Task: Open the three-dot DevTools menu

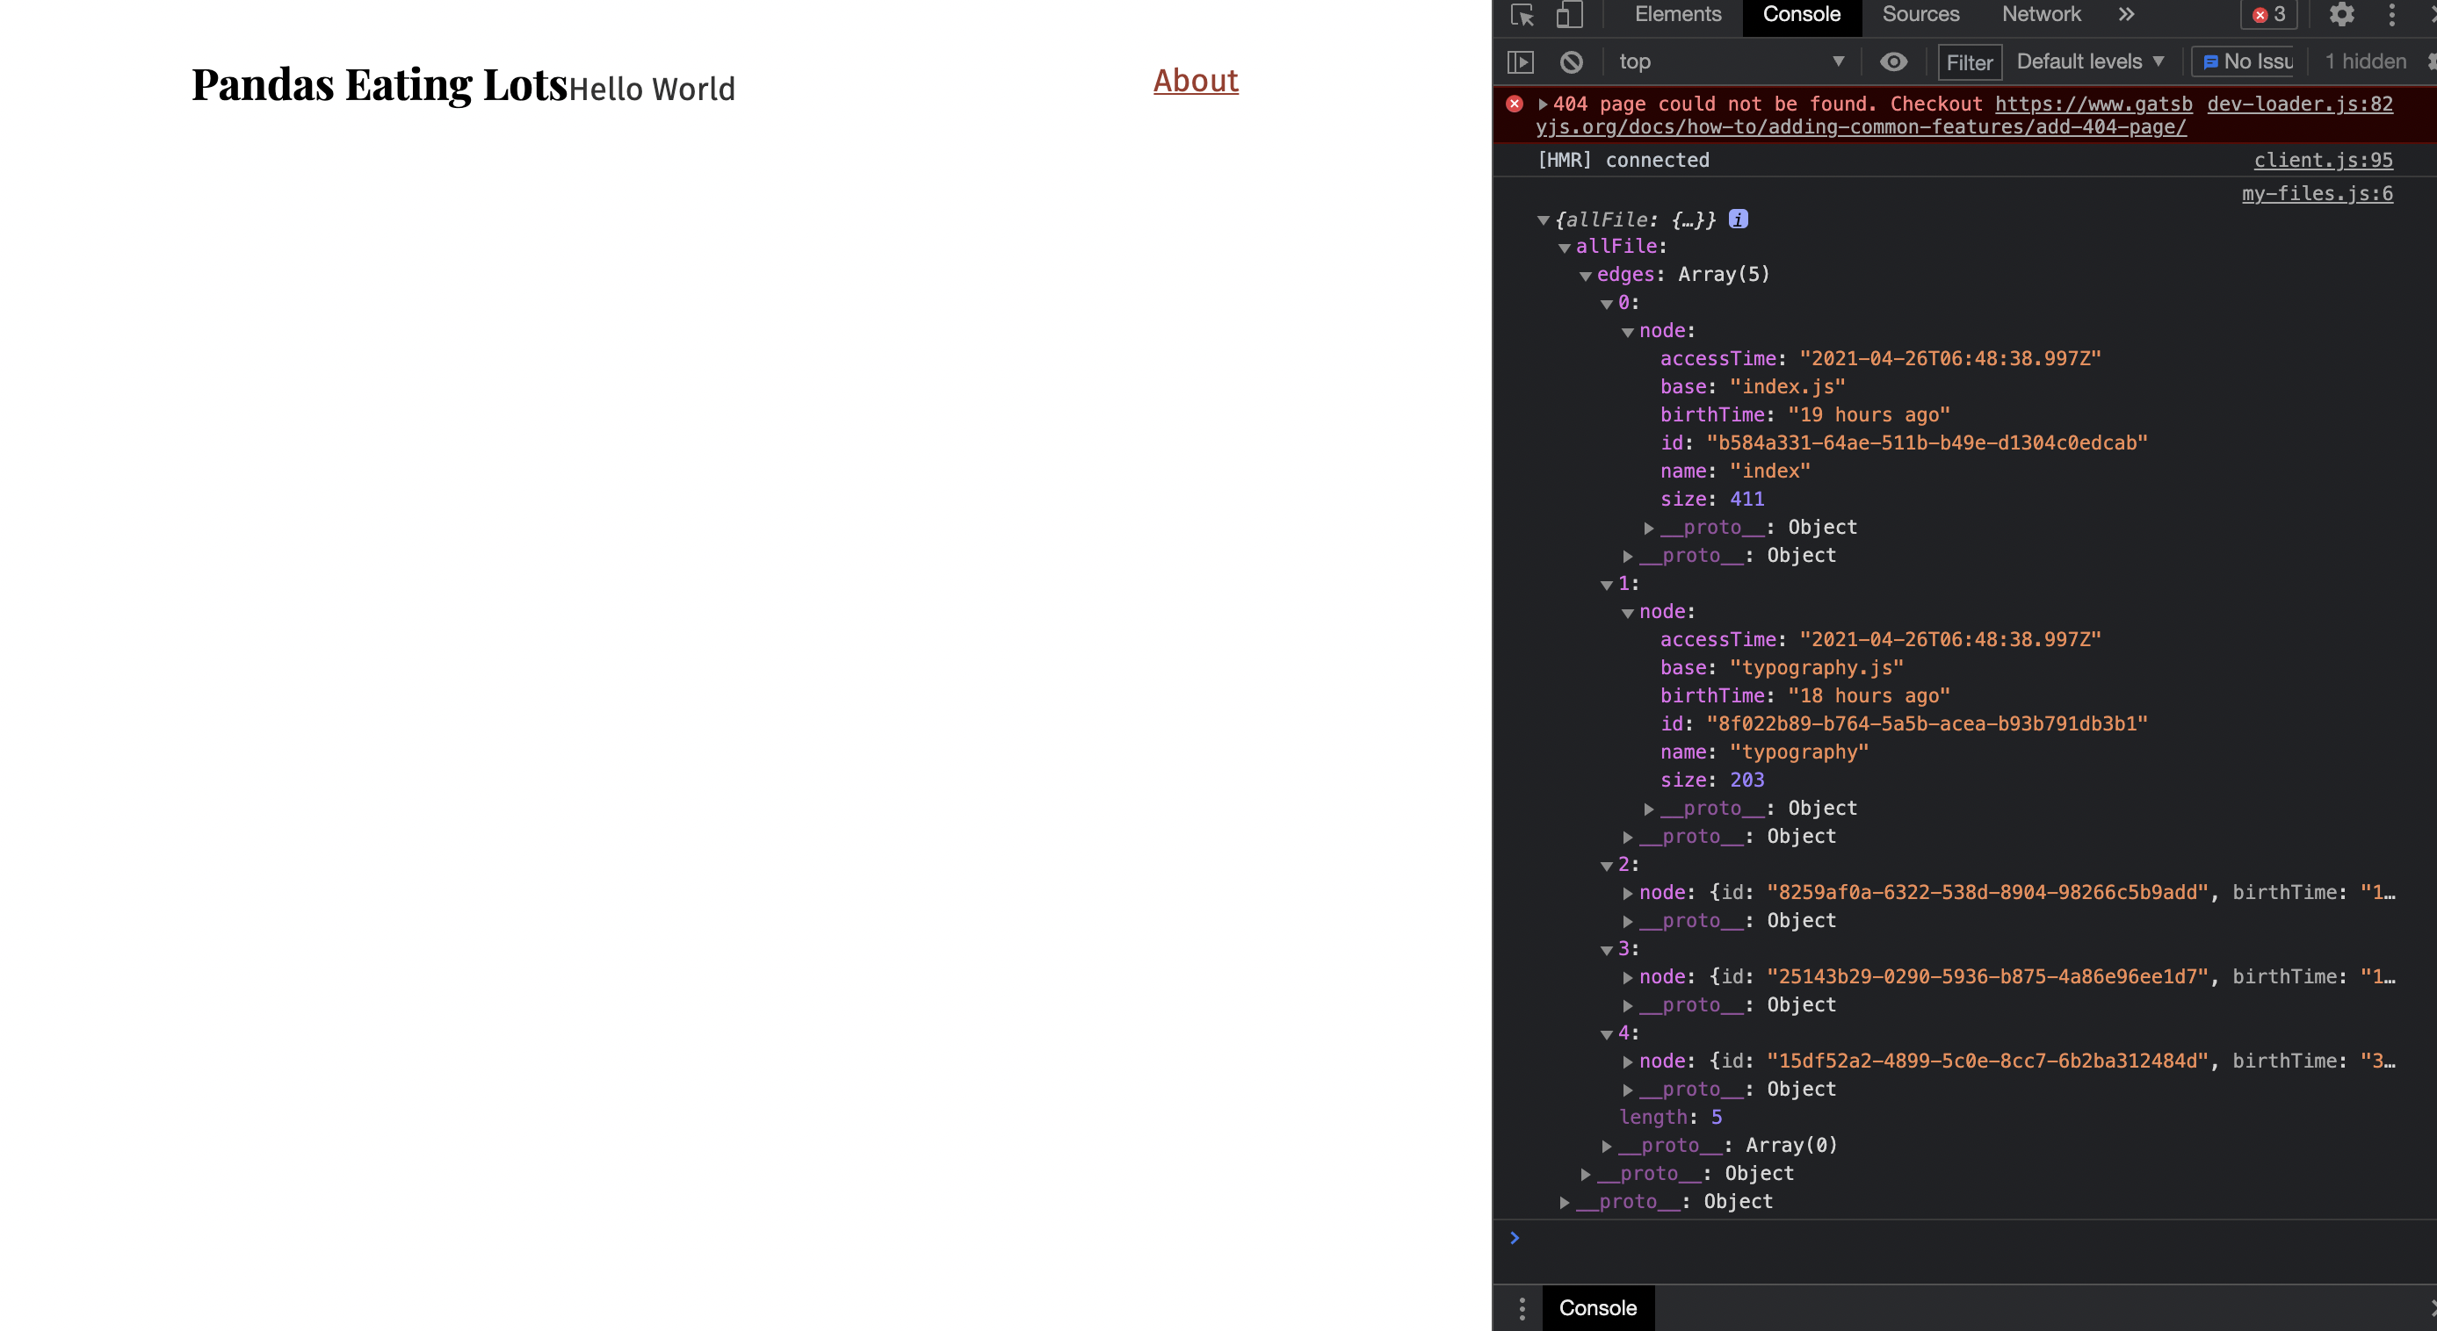Action: click(2391, 14)
